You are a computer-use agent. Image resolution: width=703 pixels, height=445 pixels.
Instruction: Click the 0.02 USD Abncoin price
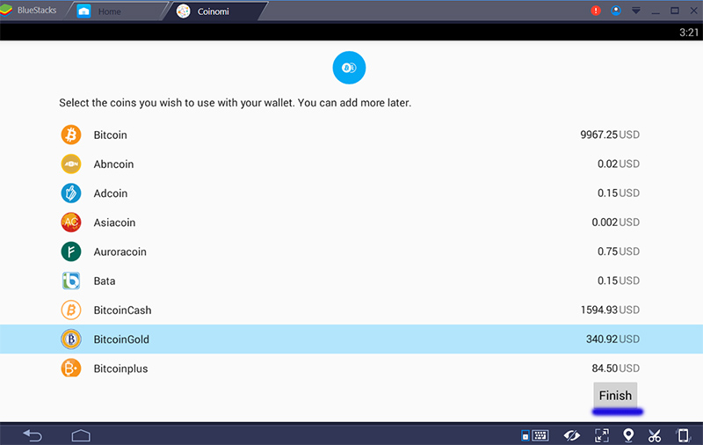pyautogui.click(x=619, y=164)
